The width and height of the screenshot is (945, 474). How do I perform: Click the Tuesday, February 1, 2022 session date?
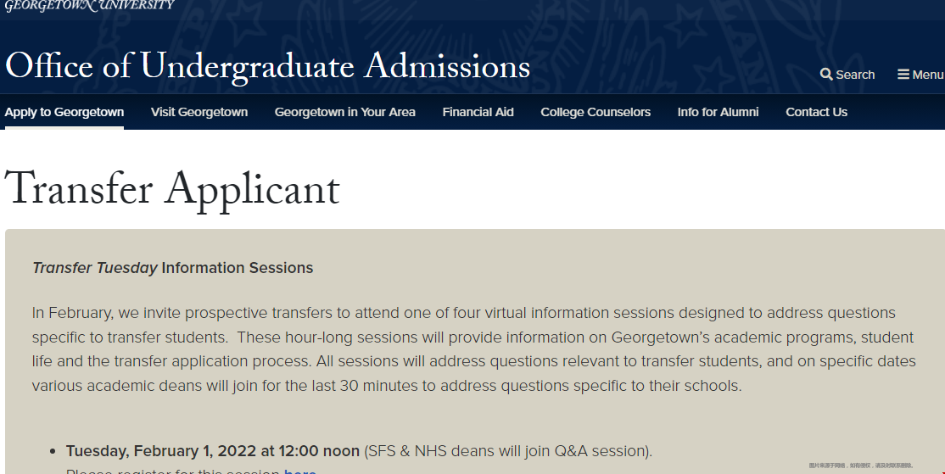coord(214,451)
